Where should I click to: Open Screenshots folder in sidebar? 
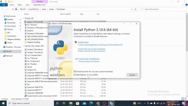[11, 36]
